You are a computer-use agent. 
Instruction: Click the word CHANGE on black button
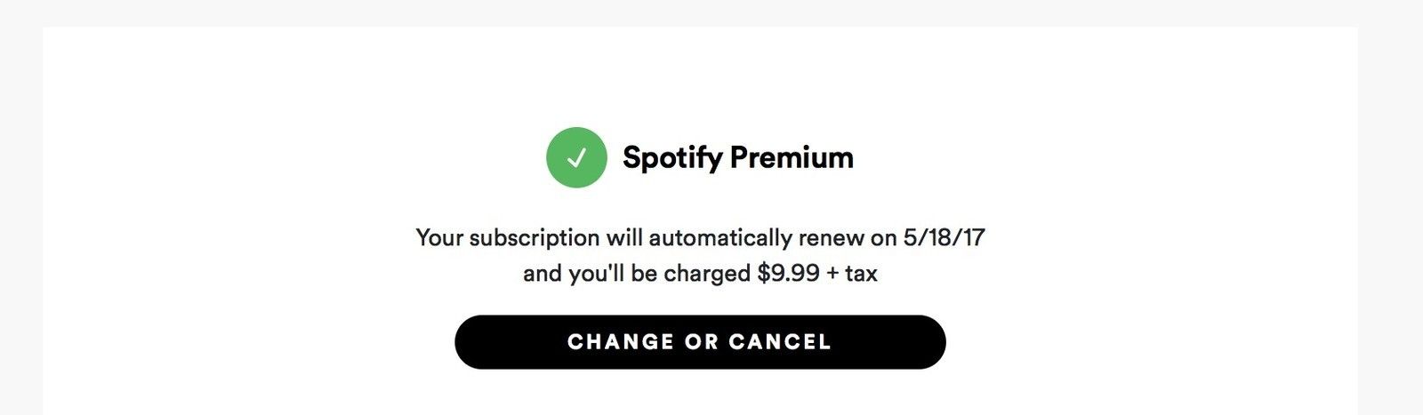pos(621,342)
